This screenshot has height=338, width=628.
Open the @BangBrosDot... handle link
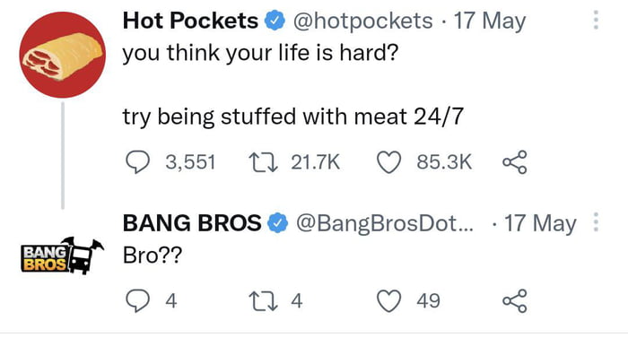[x=385, y=223]
